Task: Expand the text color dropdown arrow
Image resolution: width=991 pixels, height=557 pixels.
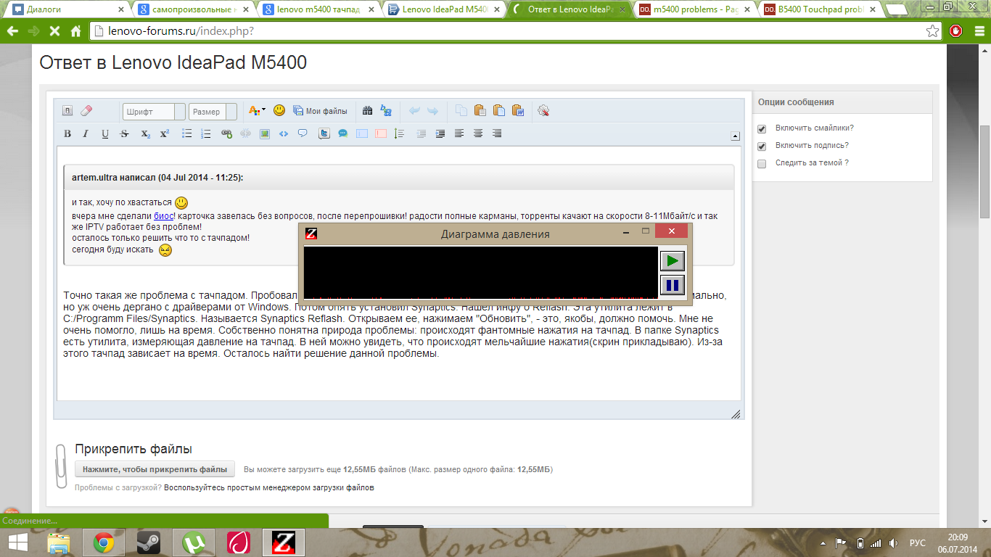Action: 263,110
